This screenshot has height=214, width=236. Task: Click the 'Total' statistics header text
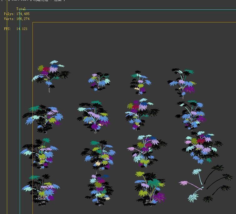click(x=21, y=9)
